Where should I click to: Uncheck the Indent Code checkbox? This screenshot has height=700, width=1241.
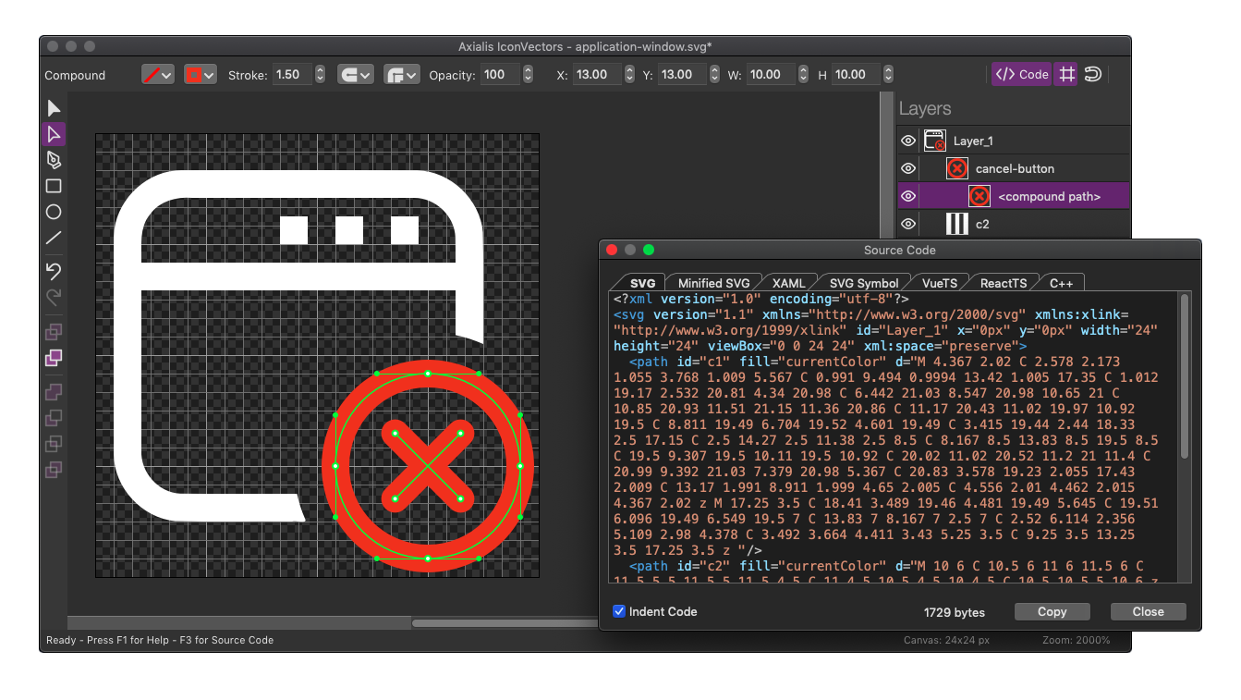pos(618,611)
